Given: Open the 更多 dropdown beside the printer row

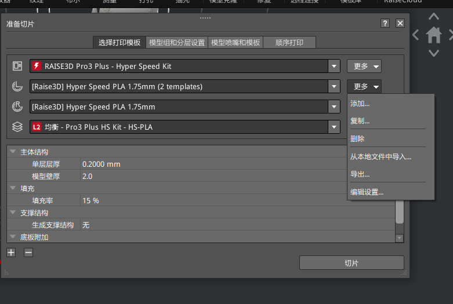Looking at the screenshot, I should tap(364, 67).
